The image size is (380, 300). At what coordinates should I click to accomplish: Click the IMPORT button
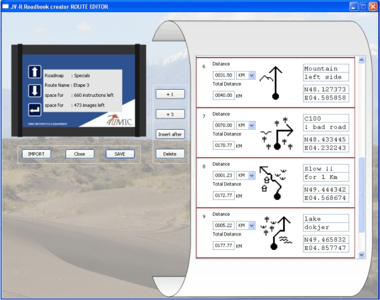(36, 154)
